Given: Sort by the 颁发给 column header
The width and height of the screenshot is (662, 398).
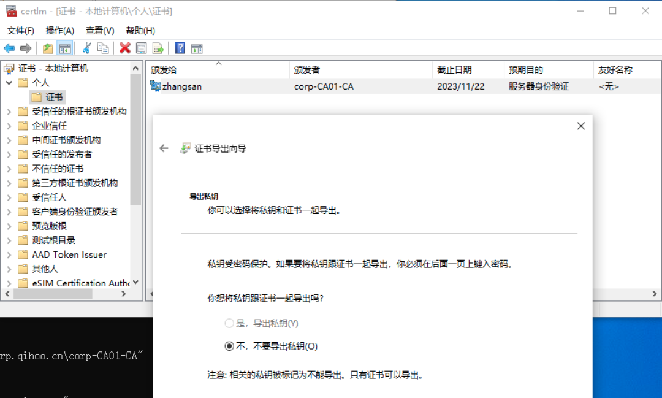Looking at the screenshot, I should click(x=218, y=70).
